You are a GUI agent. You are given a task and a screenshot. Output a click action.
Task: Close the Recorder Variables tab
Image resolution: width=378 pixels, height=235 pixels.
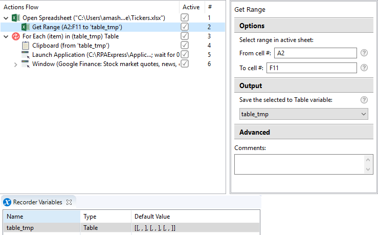pos(69,202)
